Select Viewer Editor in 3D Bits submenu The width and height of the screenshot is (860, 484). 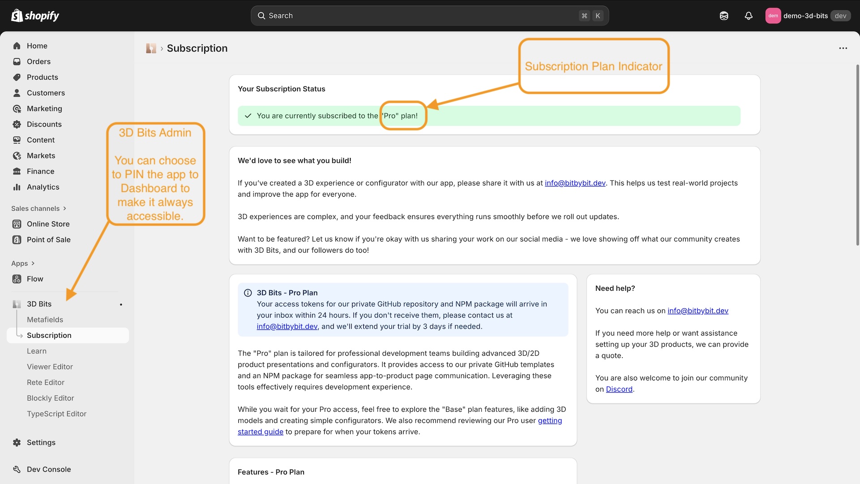(50, 367)
